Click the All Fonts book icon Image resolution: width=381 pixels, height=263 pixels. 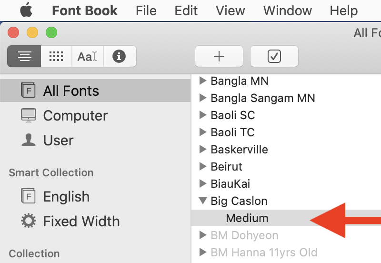28,90
